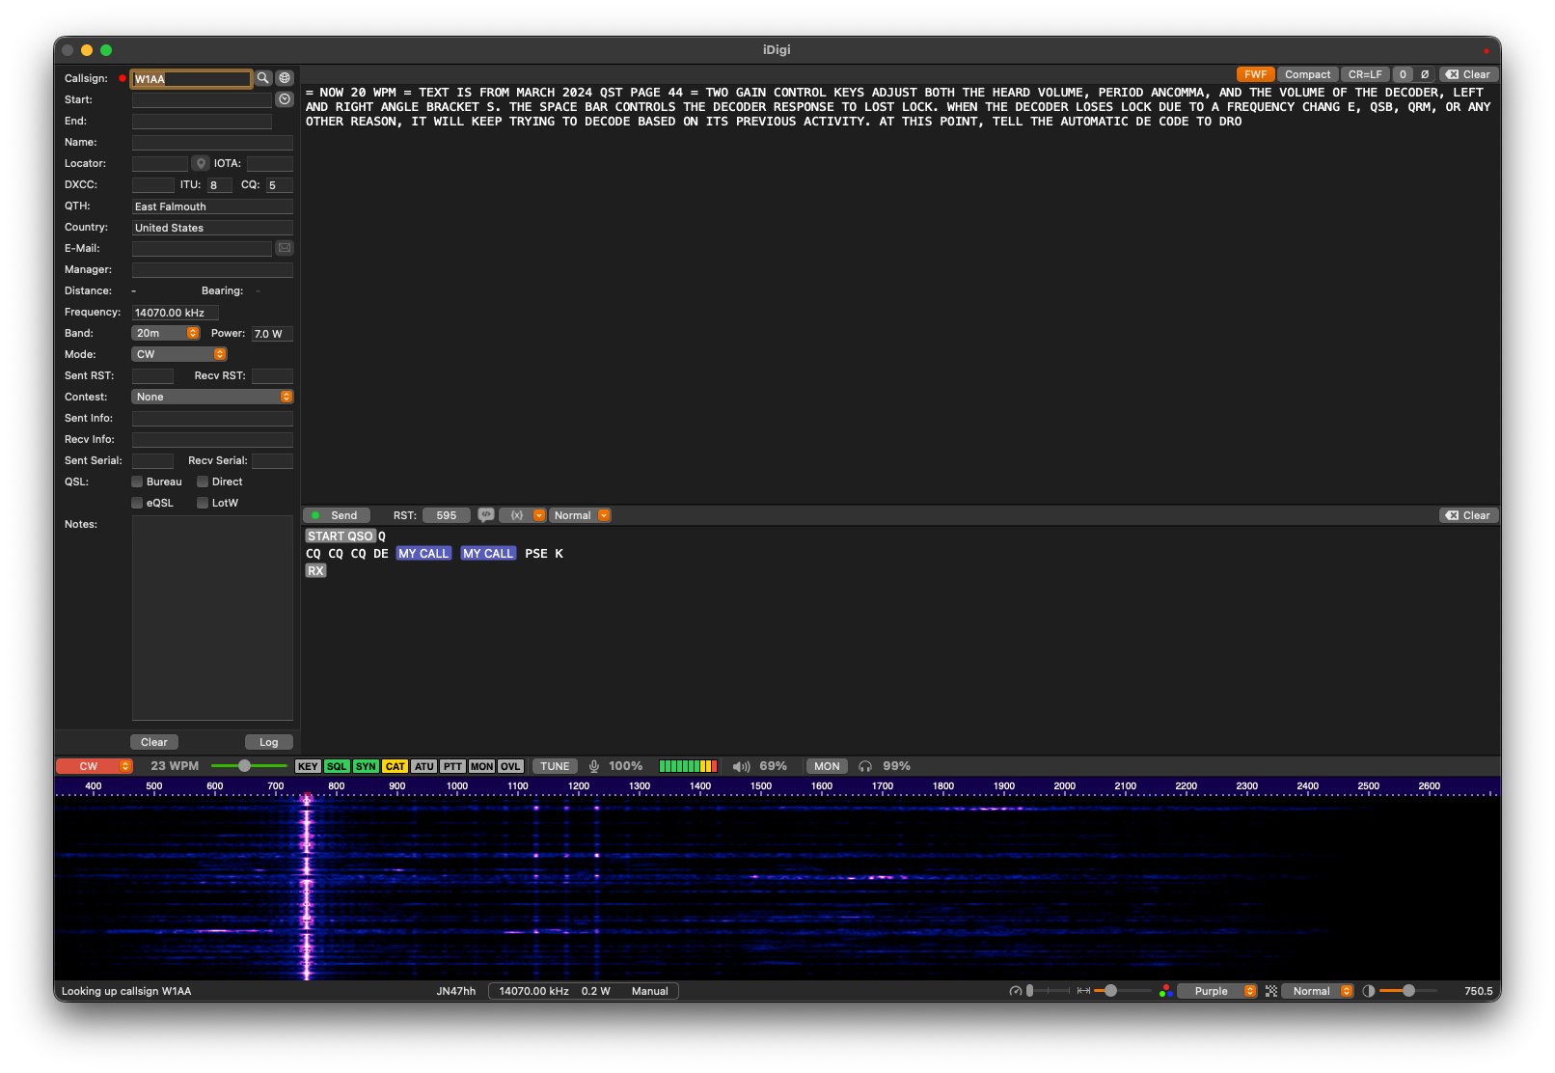Click the locator map pin icon
1555x1073 pixels.
201,163
